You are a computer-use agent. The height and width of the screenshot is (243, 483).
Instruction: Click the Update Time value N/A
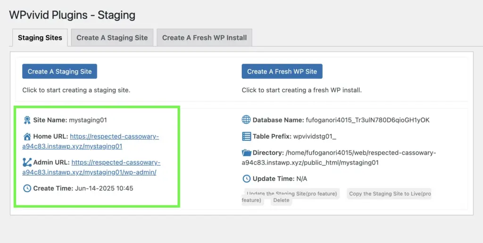[x=301, y=178]
